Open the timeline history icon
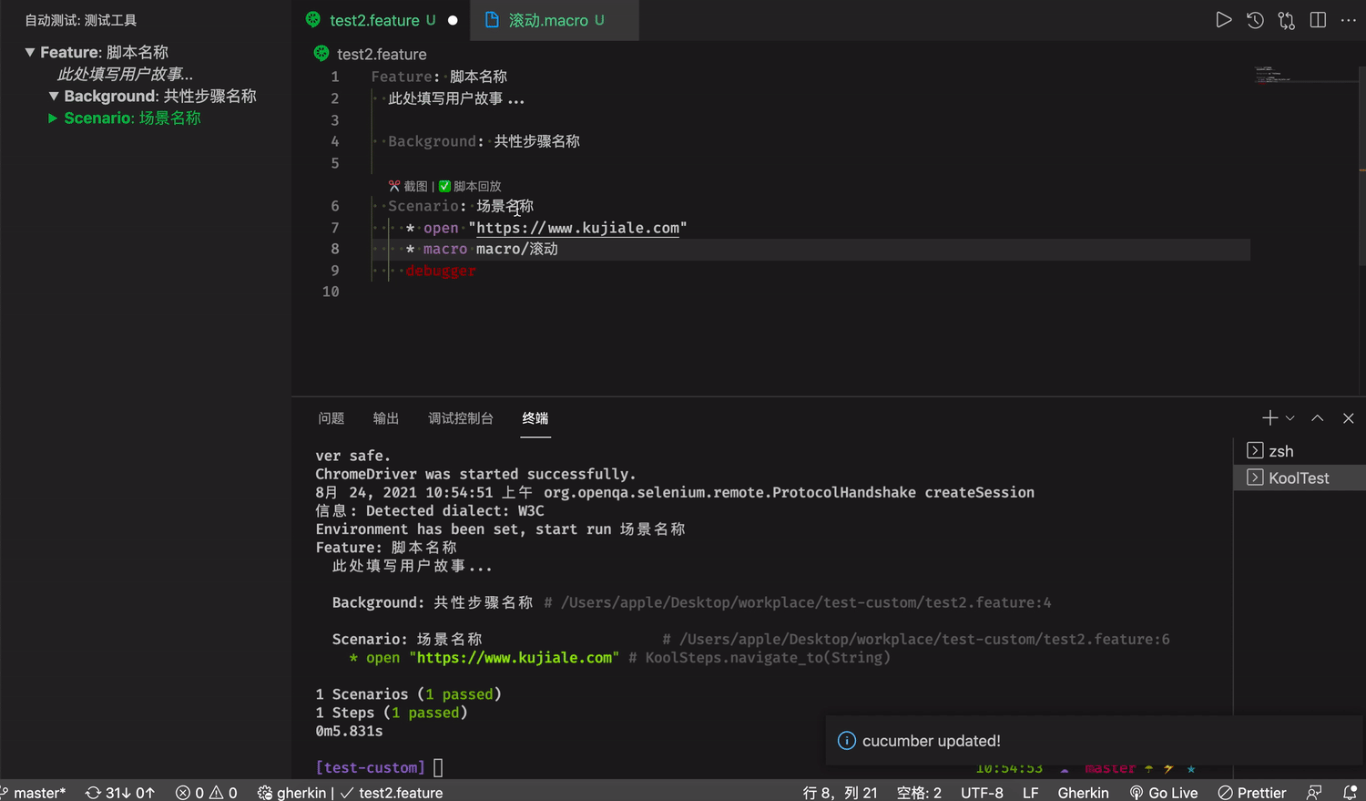This screenshot has width=1366, height=801. tap(1255, 20)
